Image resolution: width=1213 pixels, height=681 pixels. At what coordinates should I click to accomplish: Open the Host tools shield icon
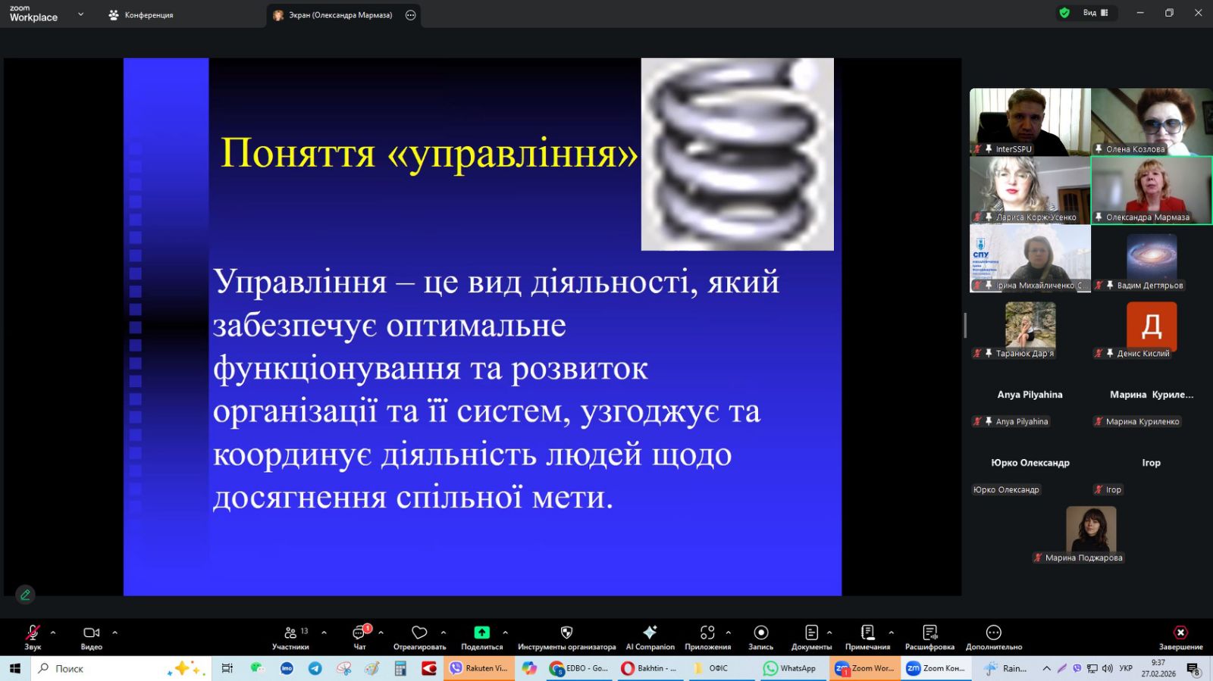pyautogui.click(x=566, y=633)
